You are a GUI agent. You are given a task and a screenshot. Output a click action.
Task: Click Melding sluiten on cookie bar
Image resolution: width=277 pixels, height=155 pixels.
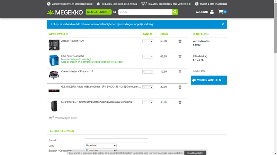(x=195, y=153)
